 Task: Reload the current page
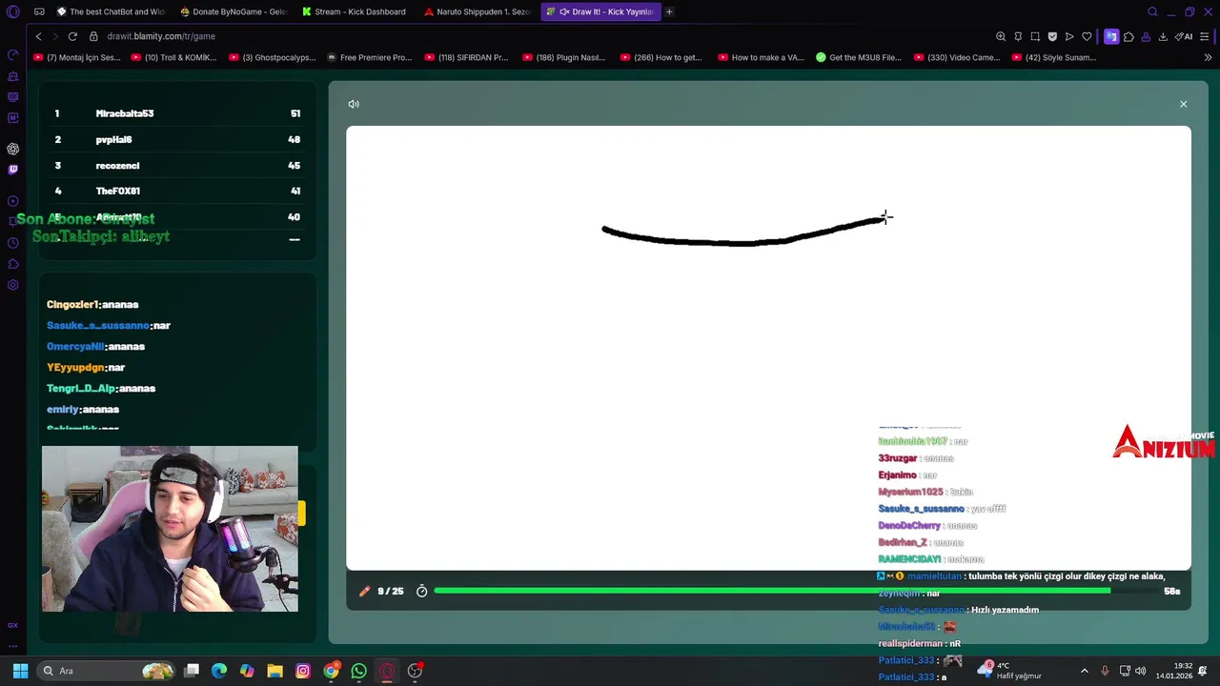point(72,36)
